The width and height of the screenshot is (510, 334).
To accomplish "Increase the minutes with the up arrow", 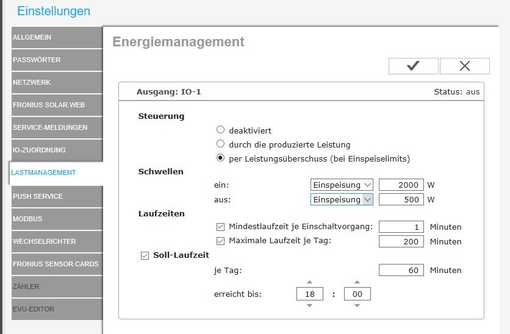I will pyautogui.click(x=357, y=282).
